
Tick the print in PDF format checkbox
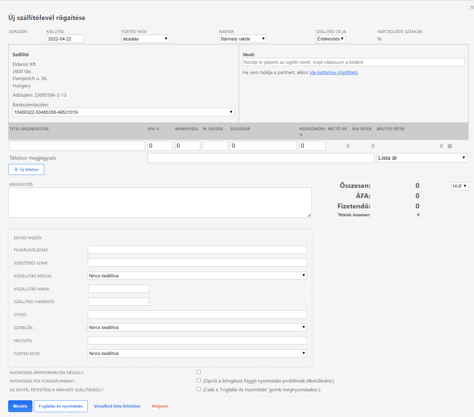199,380
